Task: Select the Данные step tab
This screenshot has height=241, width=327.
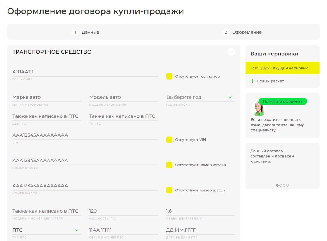Action: [90, 32]
